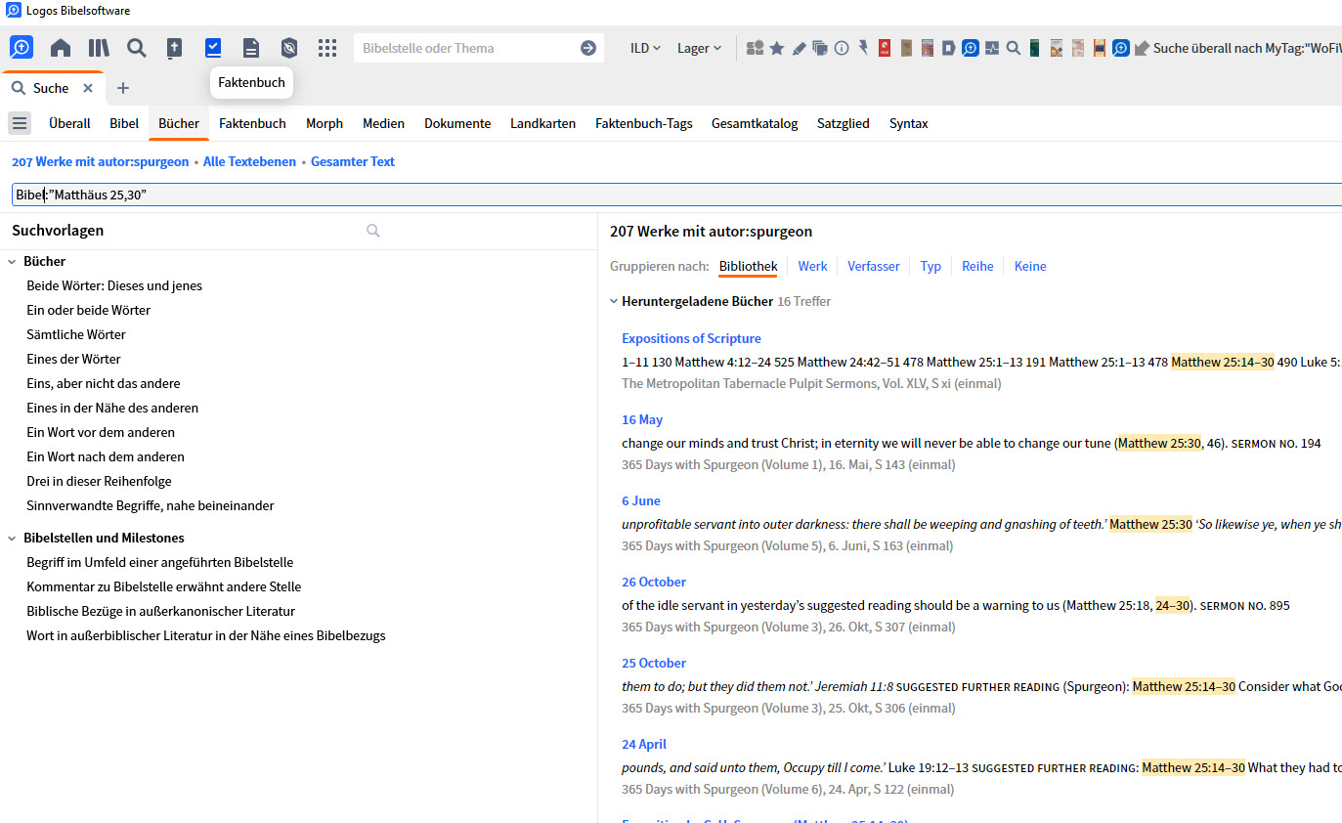The image size is (1342, 823).
Task: Click the circled info shortcut icon
Action: [x=842, y=48]
